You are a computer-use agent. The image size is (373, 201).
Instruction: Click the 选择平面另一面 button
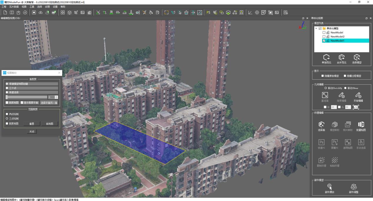(x=49, y=103)
